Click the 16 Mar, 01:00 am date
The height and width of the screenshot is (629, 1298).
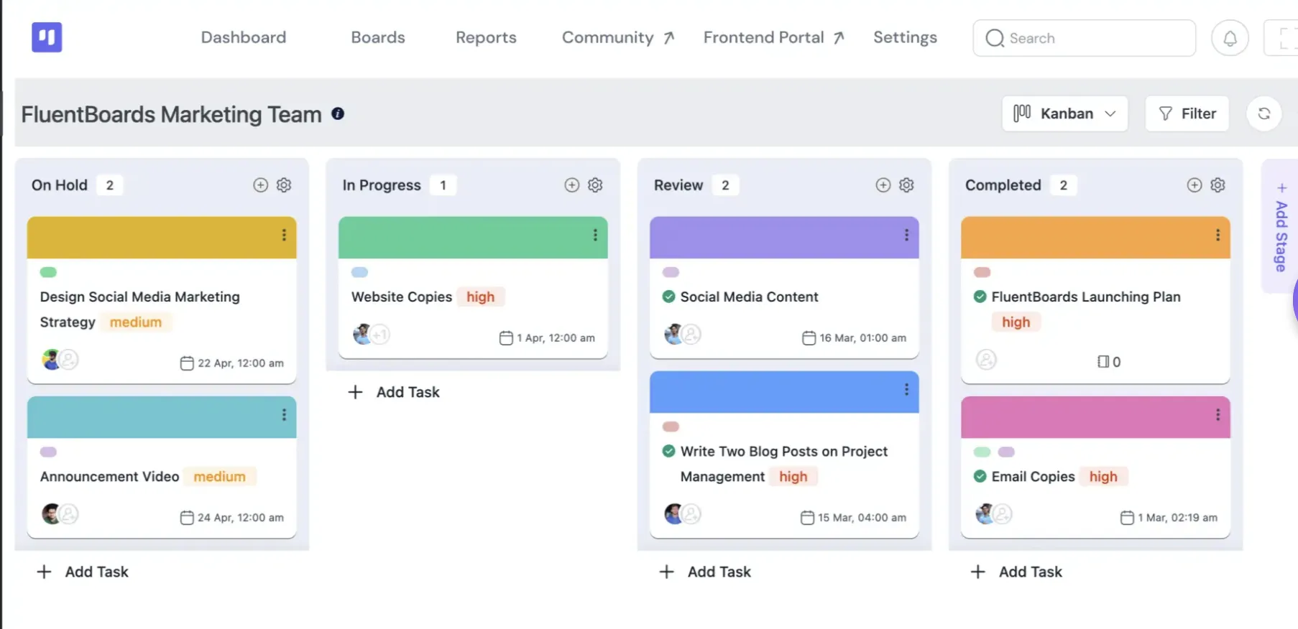[x=855, y=338]
